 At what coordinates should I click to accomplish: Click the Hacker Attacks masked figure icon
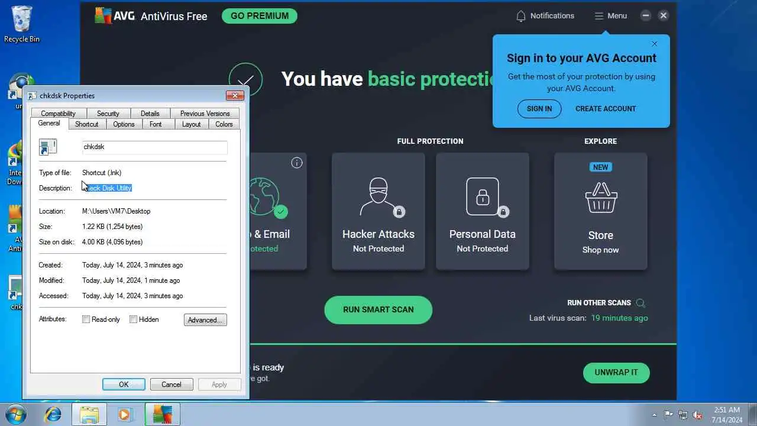(378, 196)
